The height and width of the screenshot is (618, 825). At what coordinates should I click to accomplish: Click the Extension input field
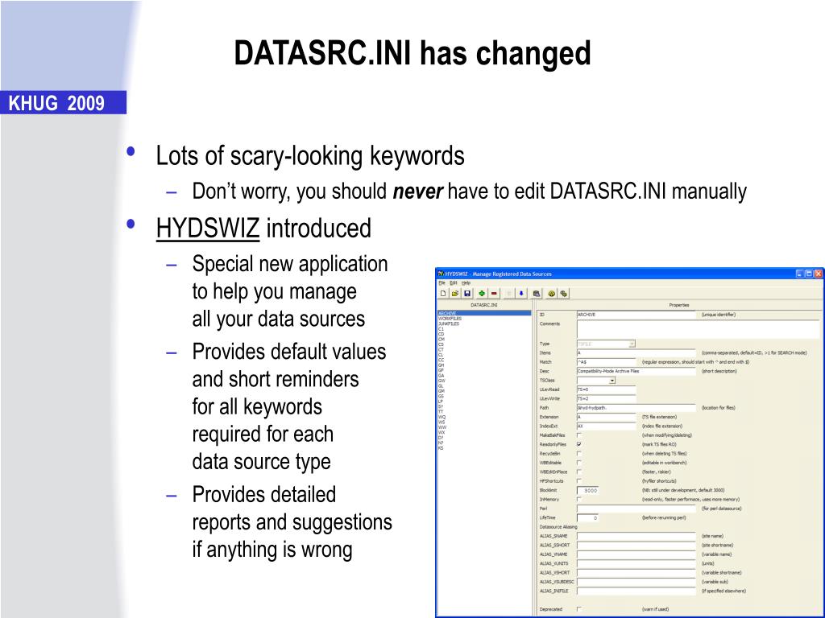click(x=607, y=417)
